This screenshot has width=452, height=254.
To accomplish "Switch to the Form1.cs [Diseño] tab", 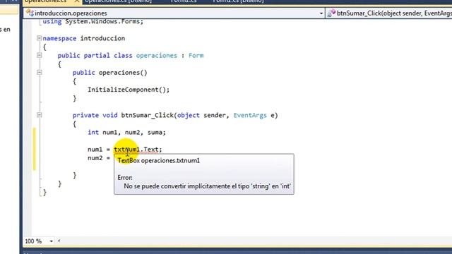I will point(238,1).
